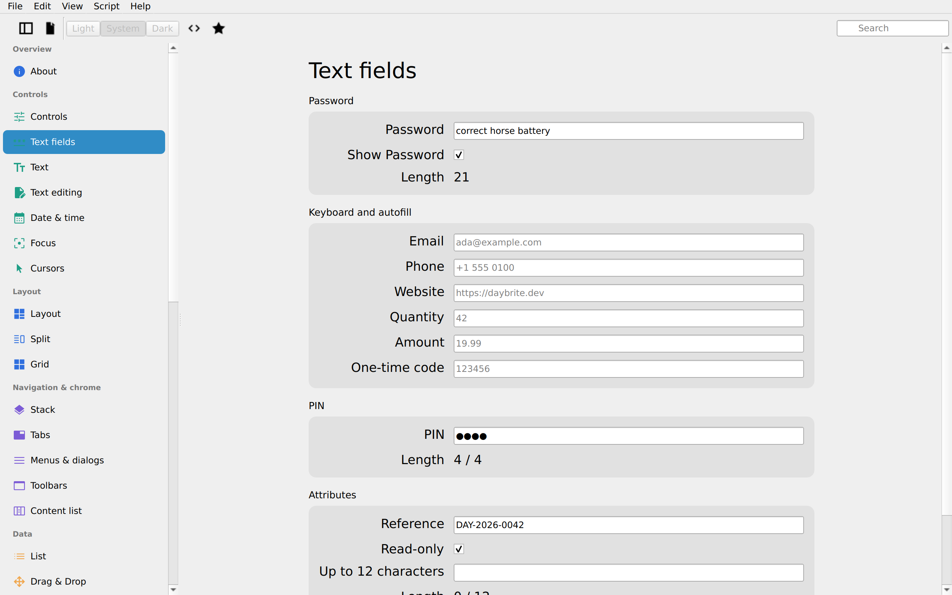Open the Drag & Drop move icon
952x595 pixels.
tap(19, 581)
